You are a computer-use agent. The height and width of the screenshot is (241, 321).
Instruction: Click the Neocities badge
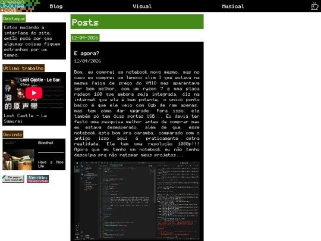38,179
